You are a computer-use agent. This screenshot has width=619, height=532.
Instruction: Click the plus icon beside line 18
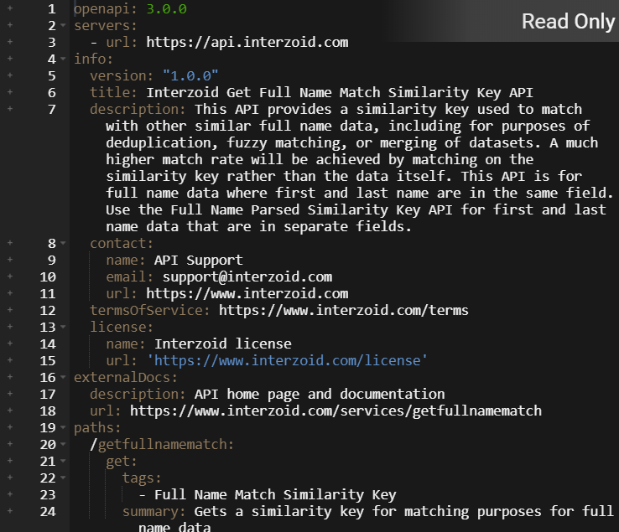[10, 411]
